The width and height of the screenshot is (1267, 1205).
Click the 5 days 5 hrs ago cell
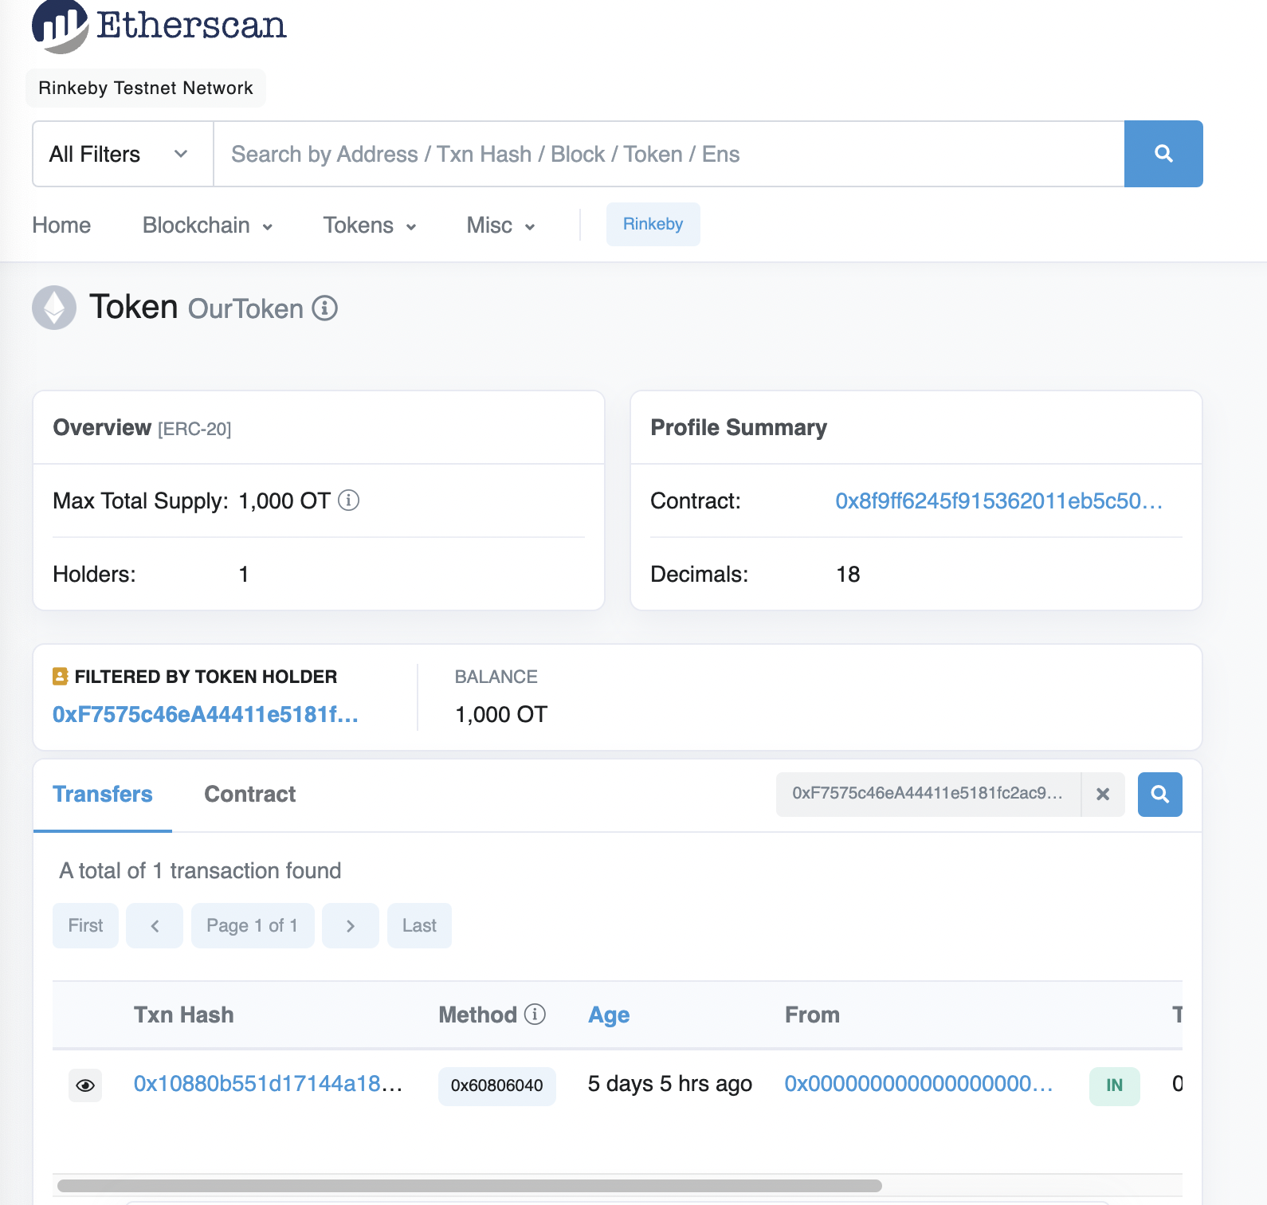670,1084
